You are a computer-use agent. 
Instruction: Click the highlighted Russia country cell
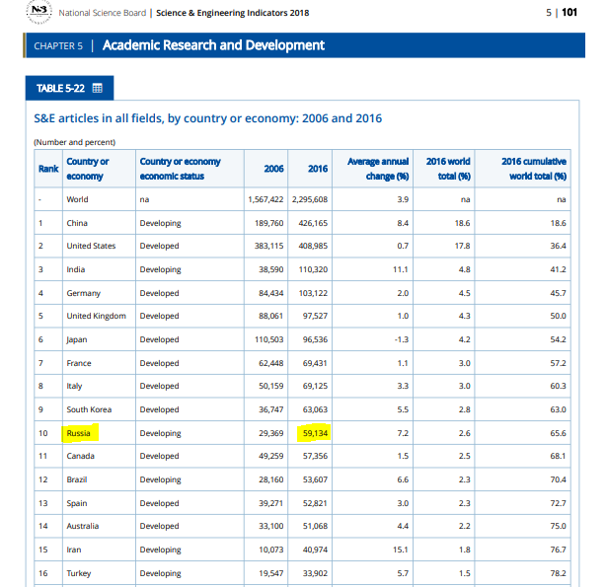[80, 433]
